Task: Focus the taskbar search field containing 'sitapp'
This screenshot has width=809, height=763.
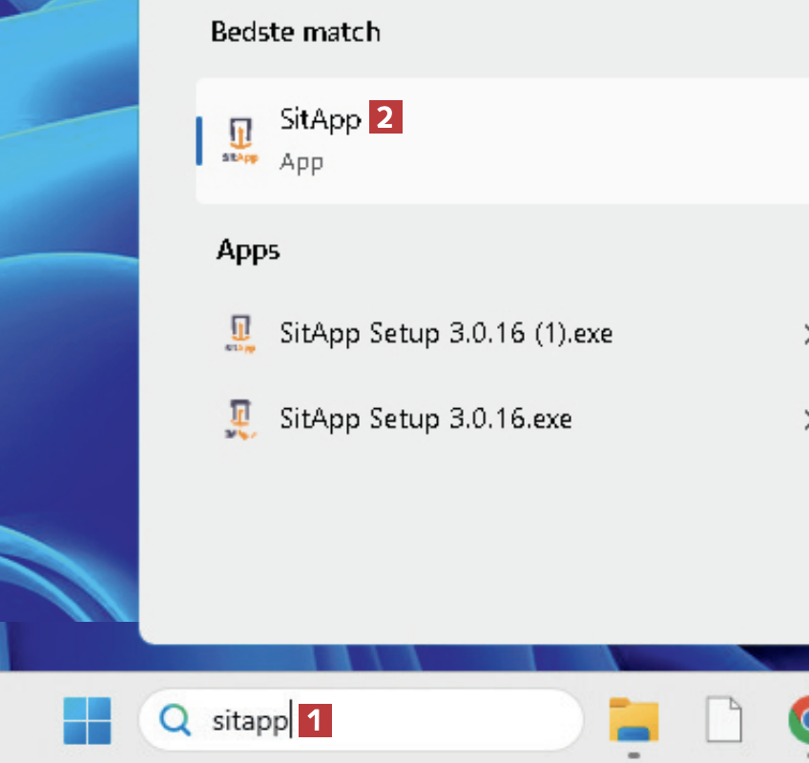Action: tap(429, 720)
